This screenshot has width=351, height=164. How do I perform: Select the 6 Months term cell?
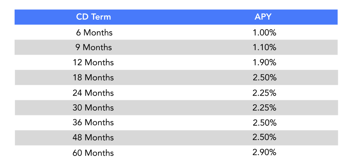tap(94, 33)
